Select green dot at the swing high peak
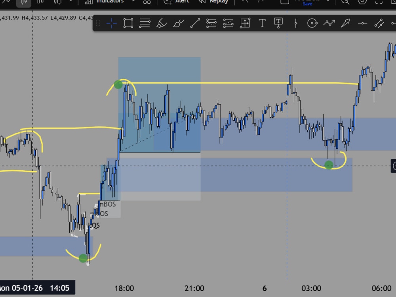This screenshot has height=297, width=396. (x=118, y=84)
